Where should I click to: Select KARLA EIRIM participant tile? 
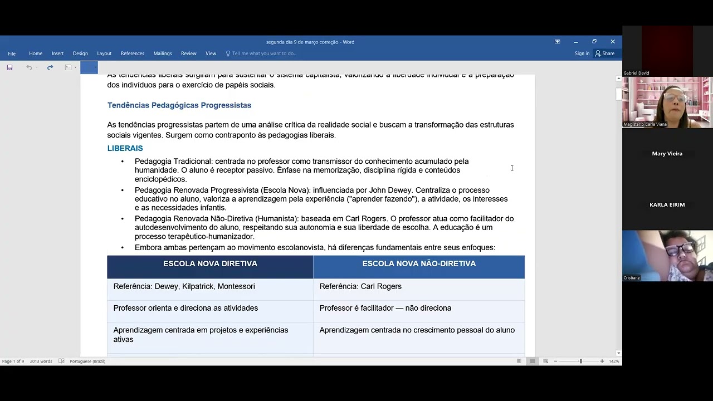click(x=667, y=205)
